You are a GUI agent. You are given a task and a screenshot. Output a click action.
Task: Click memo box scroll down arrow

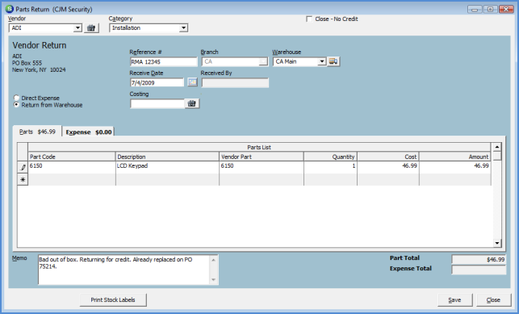pyautogui.click(x=213, y=280)
